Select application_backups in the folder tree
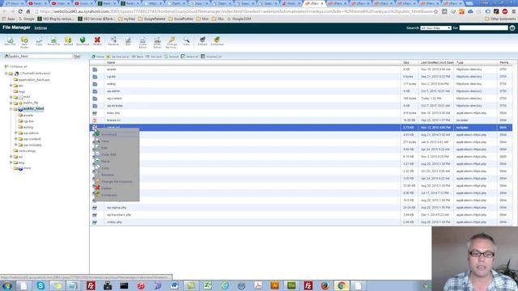 [34, 80]
